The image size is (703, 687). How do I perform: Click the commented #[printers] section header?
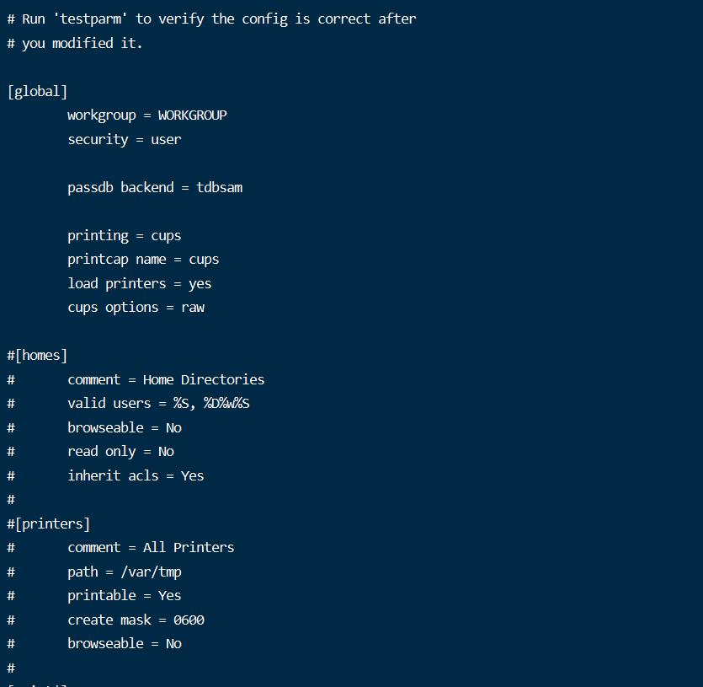click(49, 523)
